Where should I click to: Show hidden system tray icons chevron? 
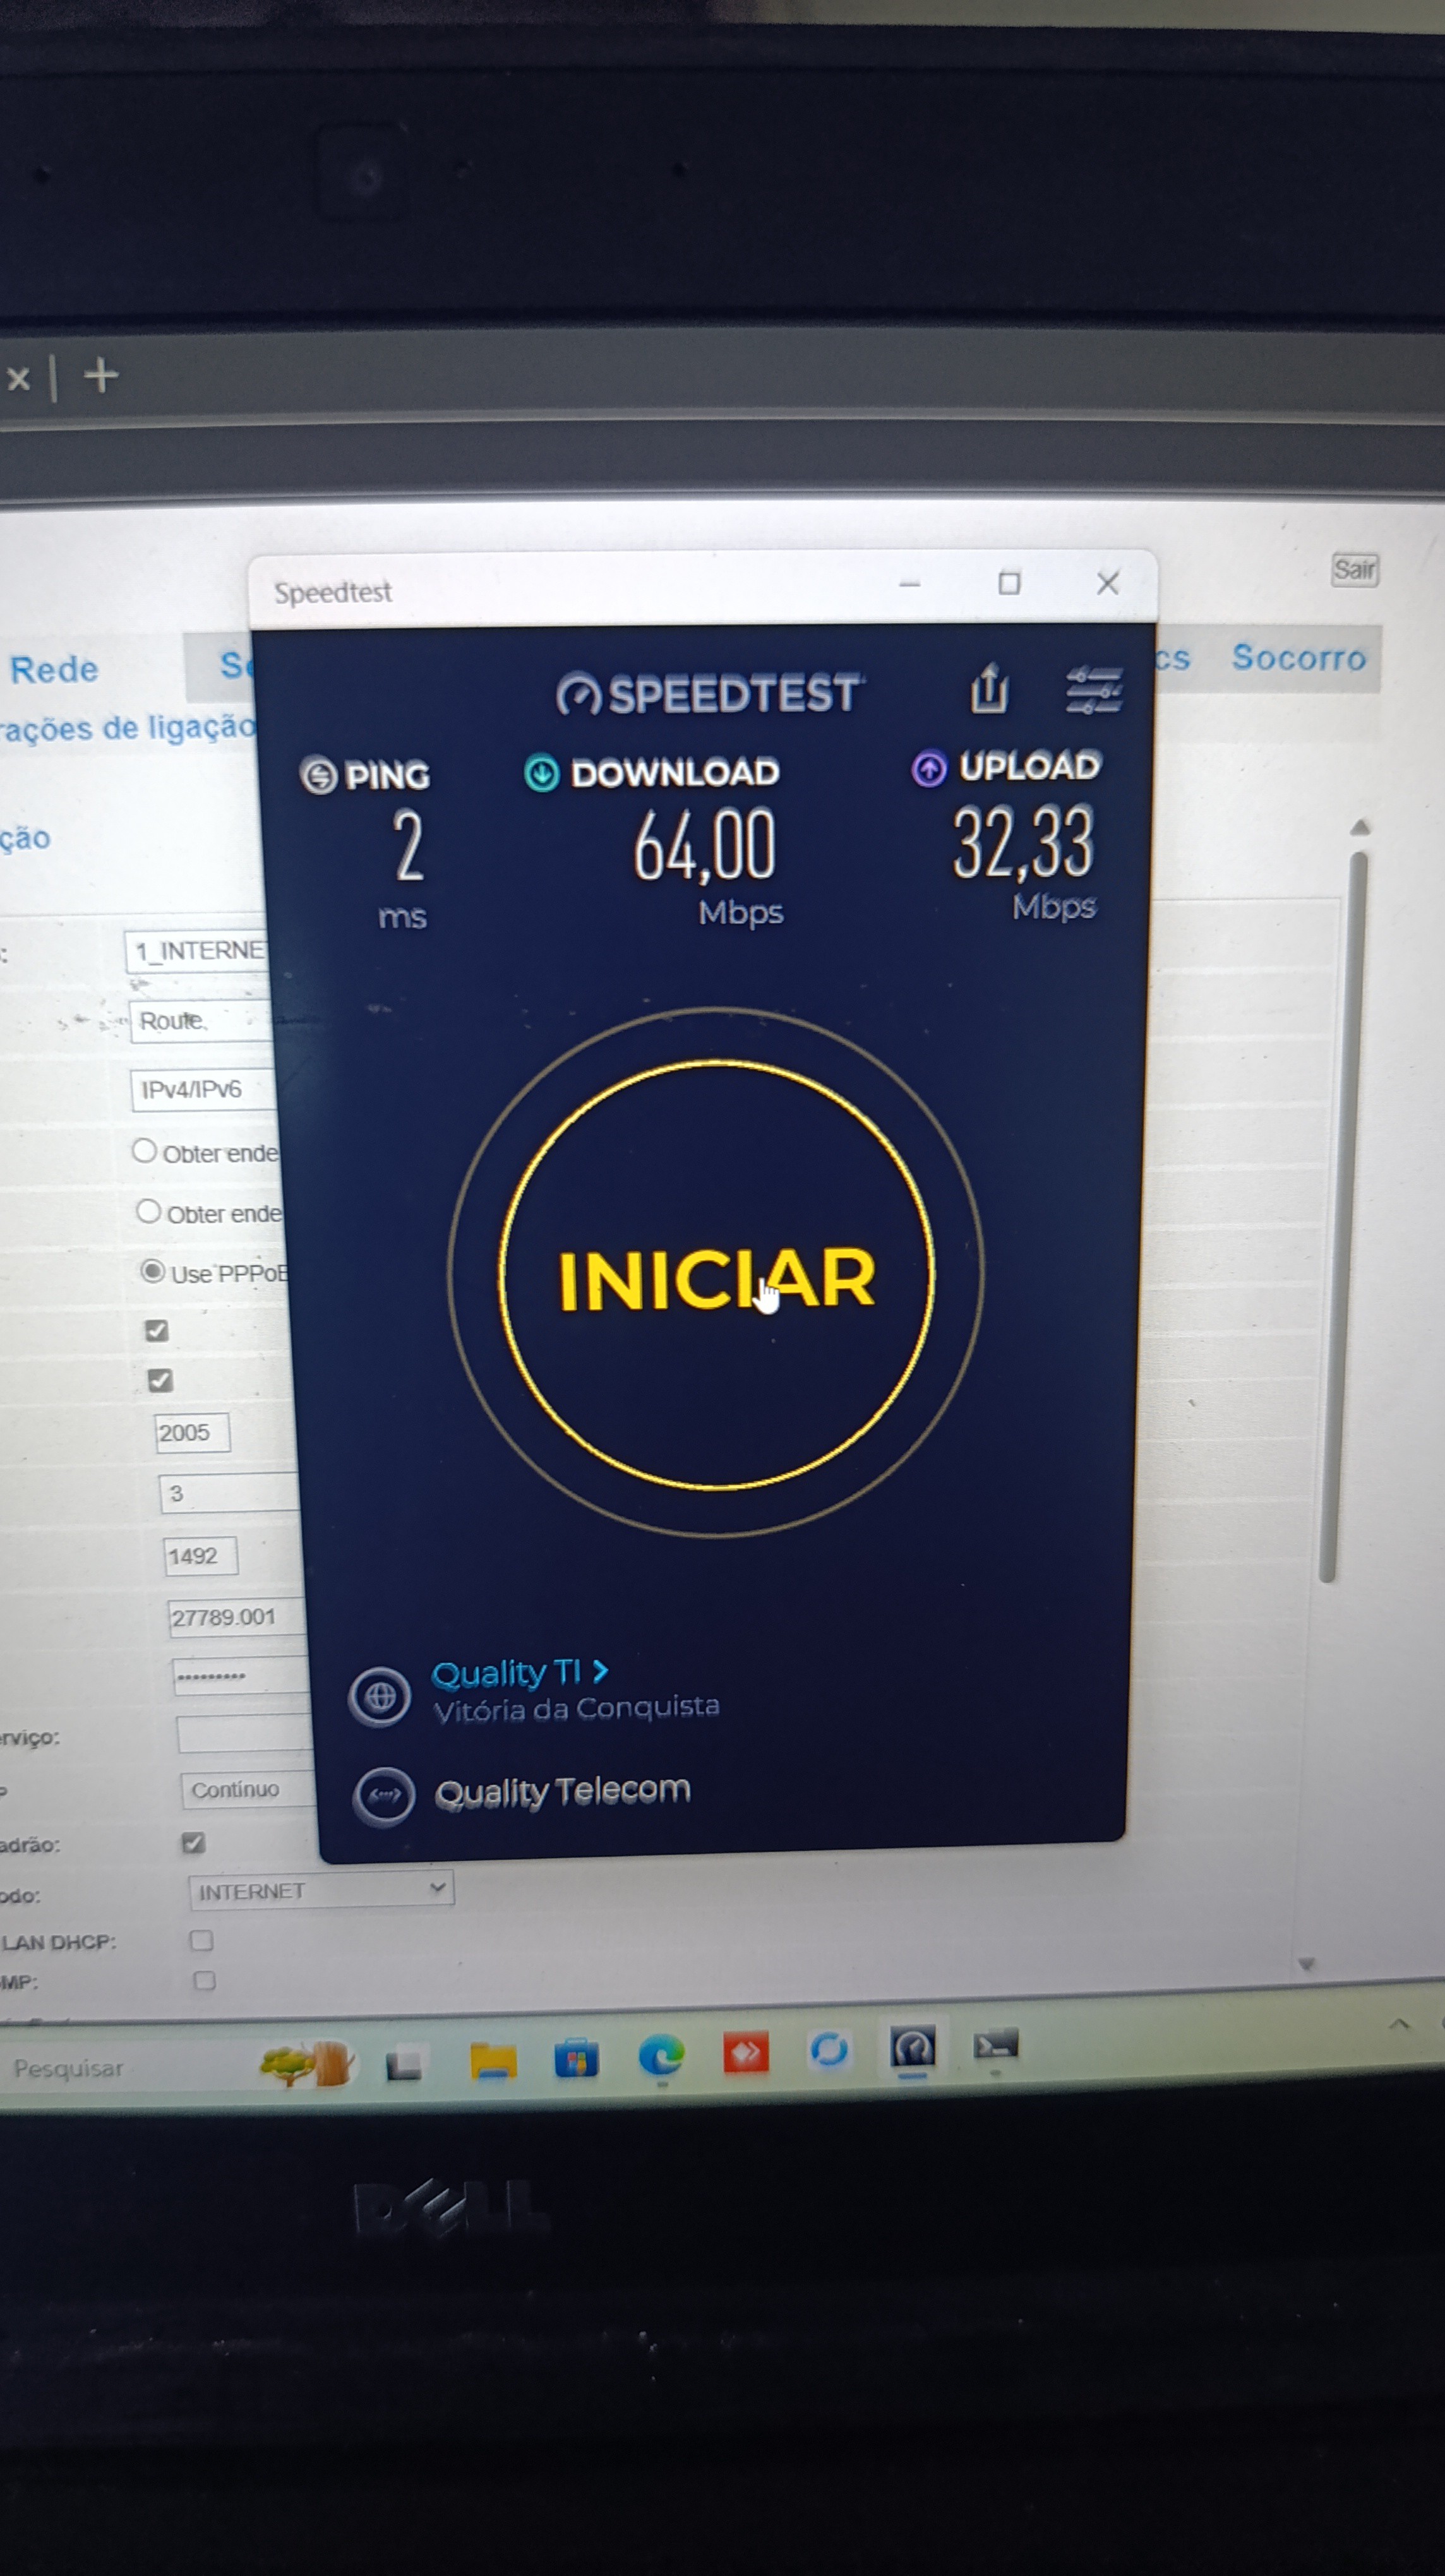coord(1399,2024)
